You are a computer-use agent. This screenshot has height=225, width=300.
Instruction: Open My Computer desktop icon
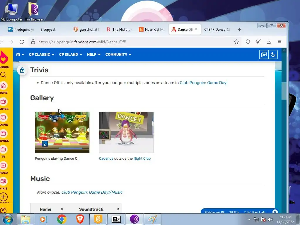(x=11, y=11)
